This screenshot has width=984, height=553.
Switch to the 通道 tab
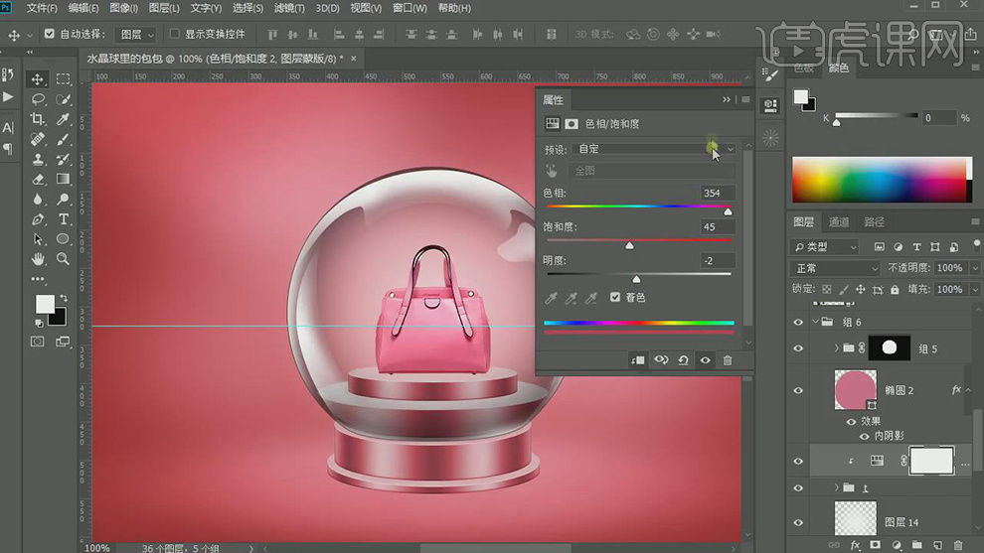(839, 222)
